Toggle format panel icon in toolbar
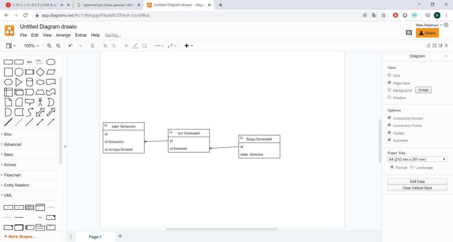The width and height of the screenshot is (453, 242). (x=441, y=46)
